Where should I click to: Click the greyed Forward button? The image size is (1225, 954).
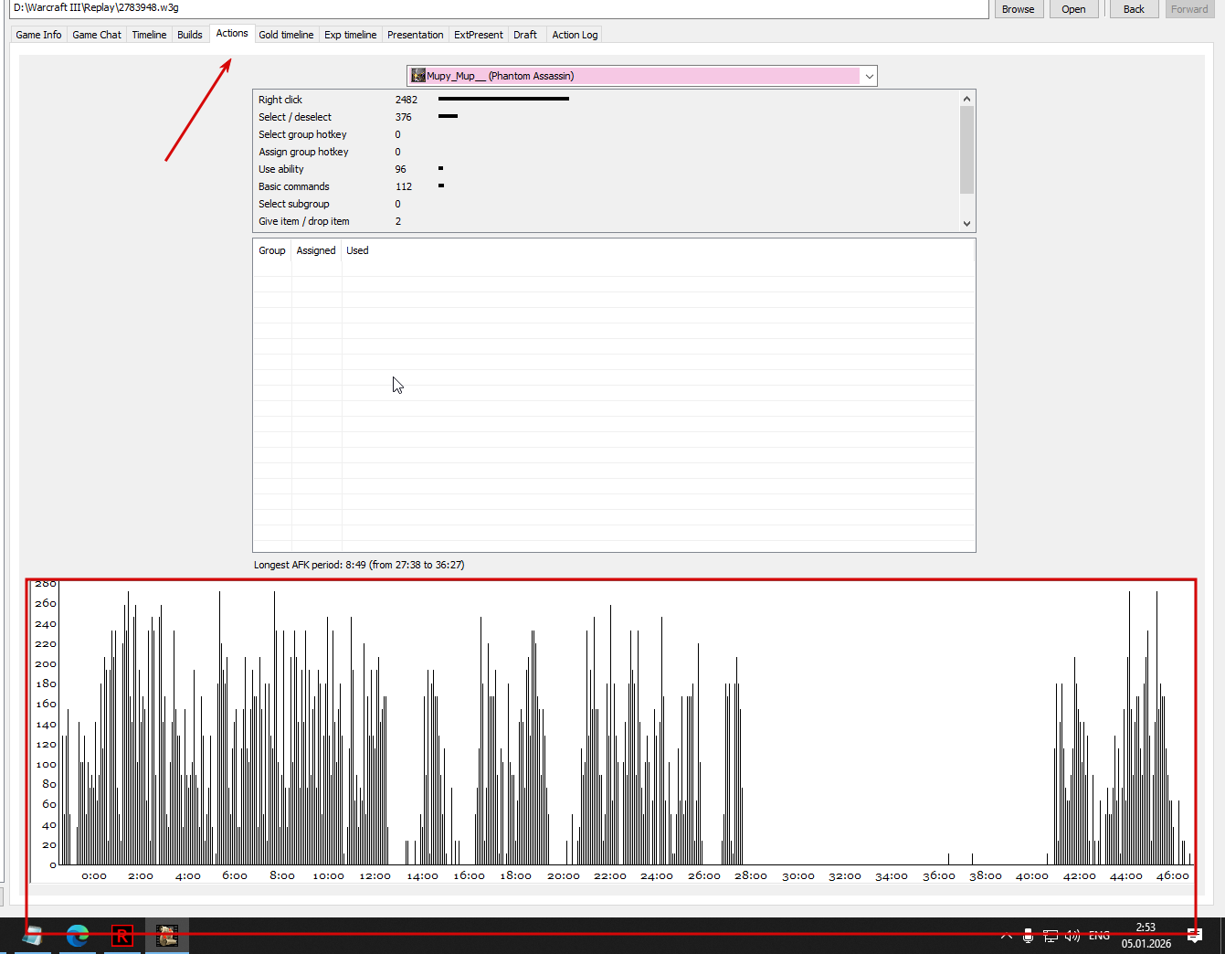click(x=1189, y=9)
